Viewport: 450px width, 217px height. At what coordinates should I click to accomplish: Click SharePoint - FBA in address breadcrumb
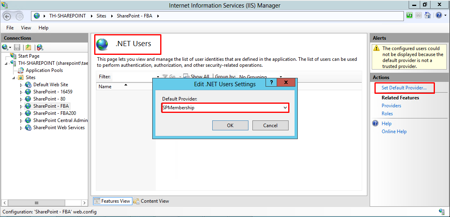coord(134,16)
